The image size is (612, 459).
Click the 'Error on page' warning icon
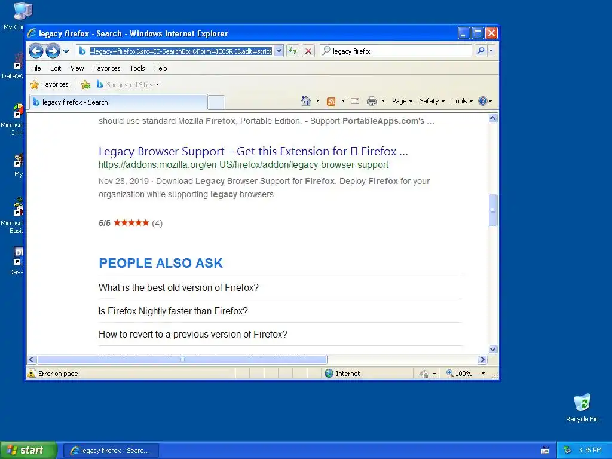(32, 374)
